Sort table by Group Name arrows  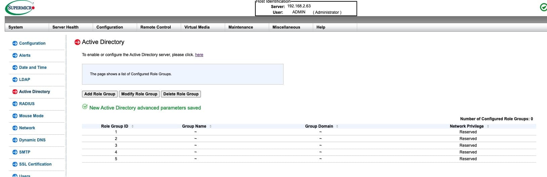[210, 126]
